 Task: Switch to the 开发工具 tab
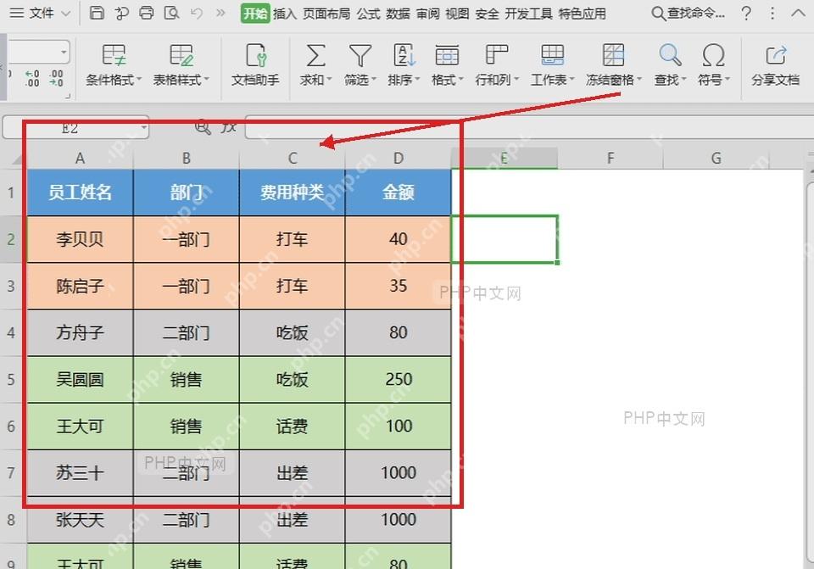528,14
